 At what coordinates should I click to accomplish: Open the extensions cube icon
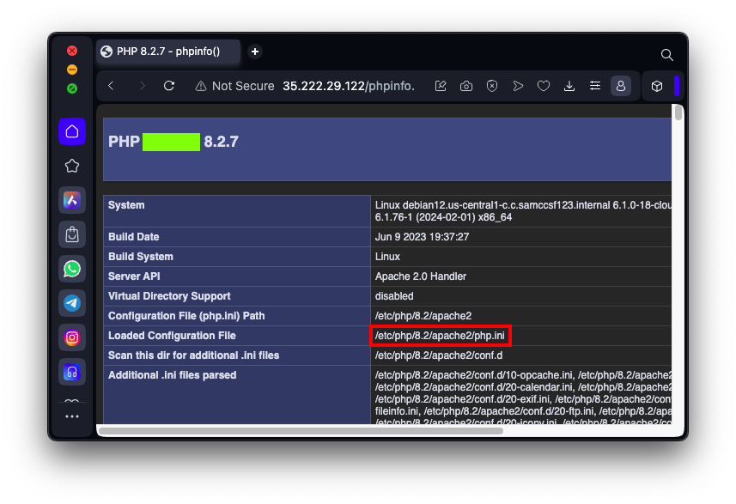click(657, 86)
